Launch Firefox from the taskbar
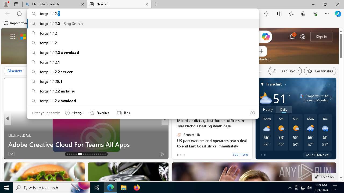This screenshot has width=344, height=193. pyautogui.click(x=137, y=188)
